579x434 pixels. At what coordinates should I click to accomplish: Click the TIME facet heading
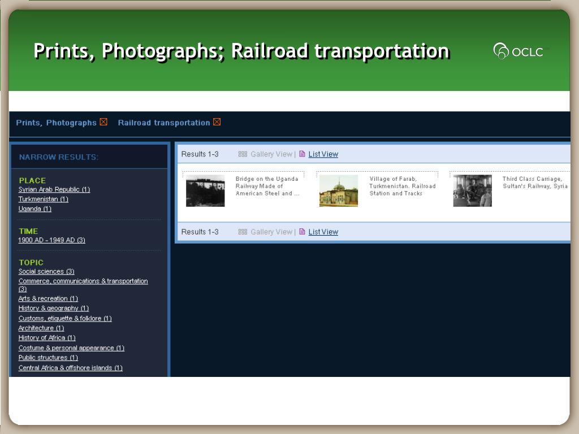pyautogui.click(x=28, y=231)
